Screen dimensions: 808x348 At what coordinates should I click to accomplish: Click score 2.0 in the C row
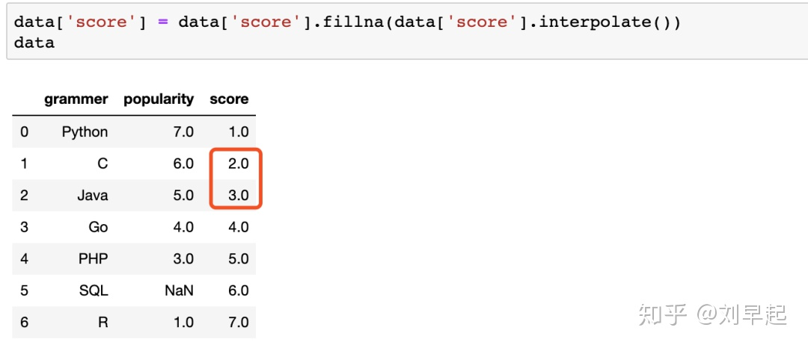pyautogui.click(x=239, y=164)
